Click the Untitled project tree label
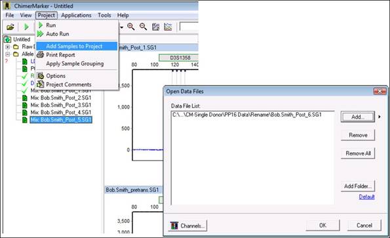The image size is (390, 238). [22, 39]
